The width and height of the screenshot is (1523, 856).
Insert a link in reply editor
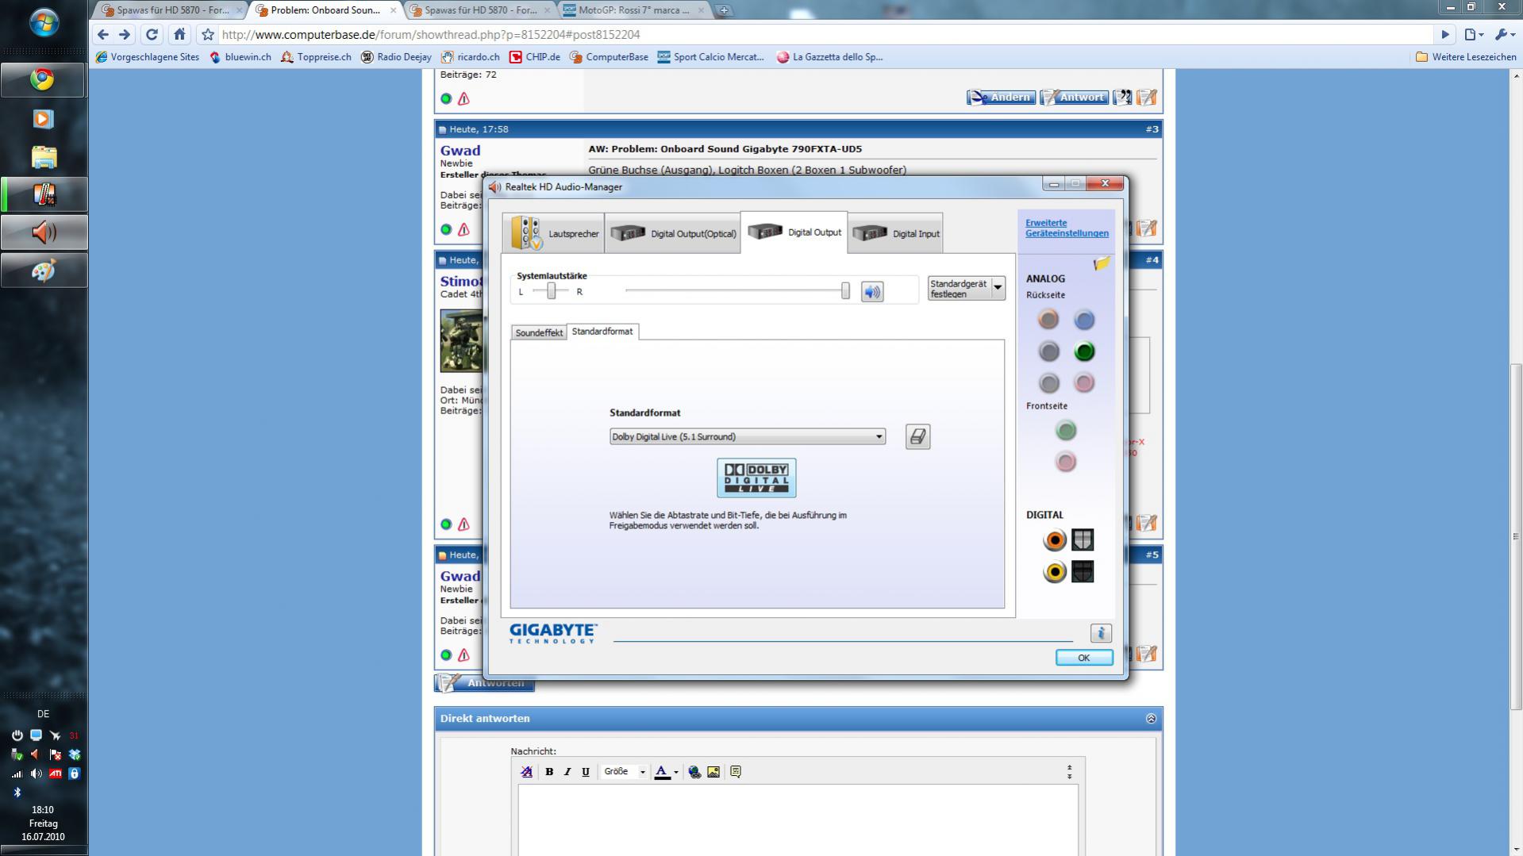(694, 772)
